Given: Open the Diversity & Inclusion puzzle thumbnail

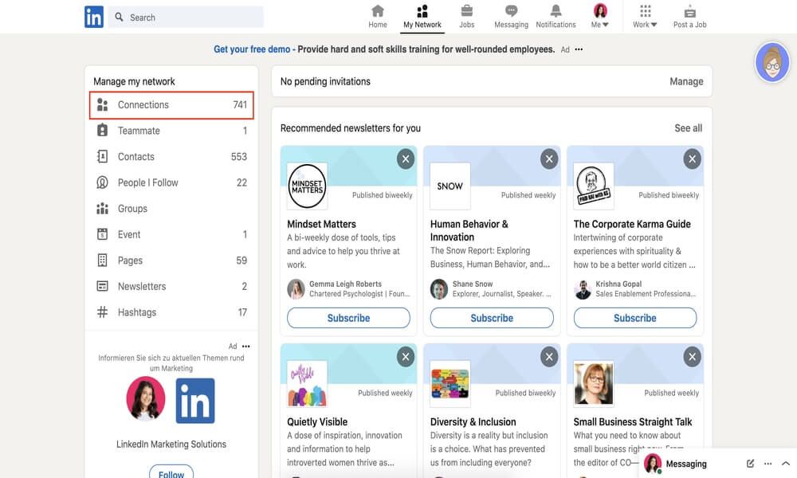Looking at the screenshot, I should [x=450, y=383].
